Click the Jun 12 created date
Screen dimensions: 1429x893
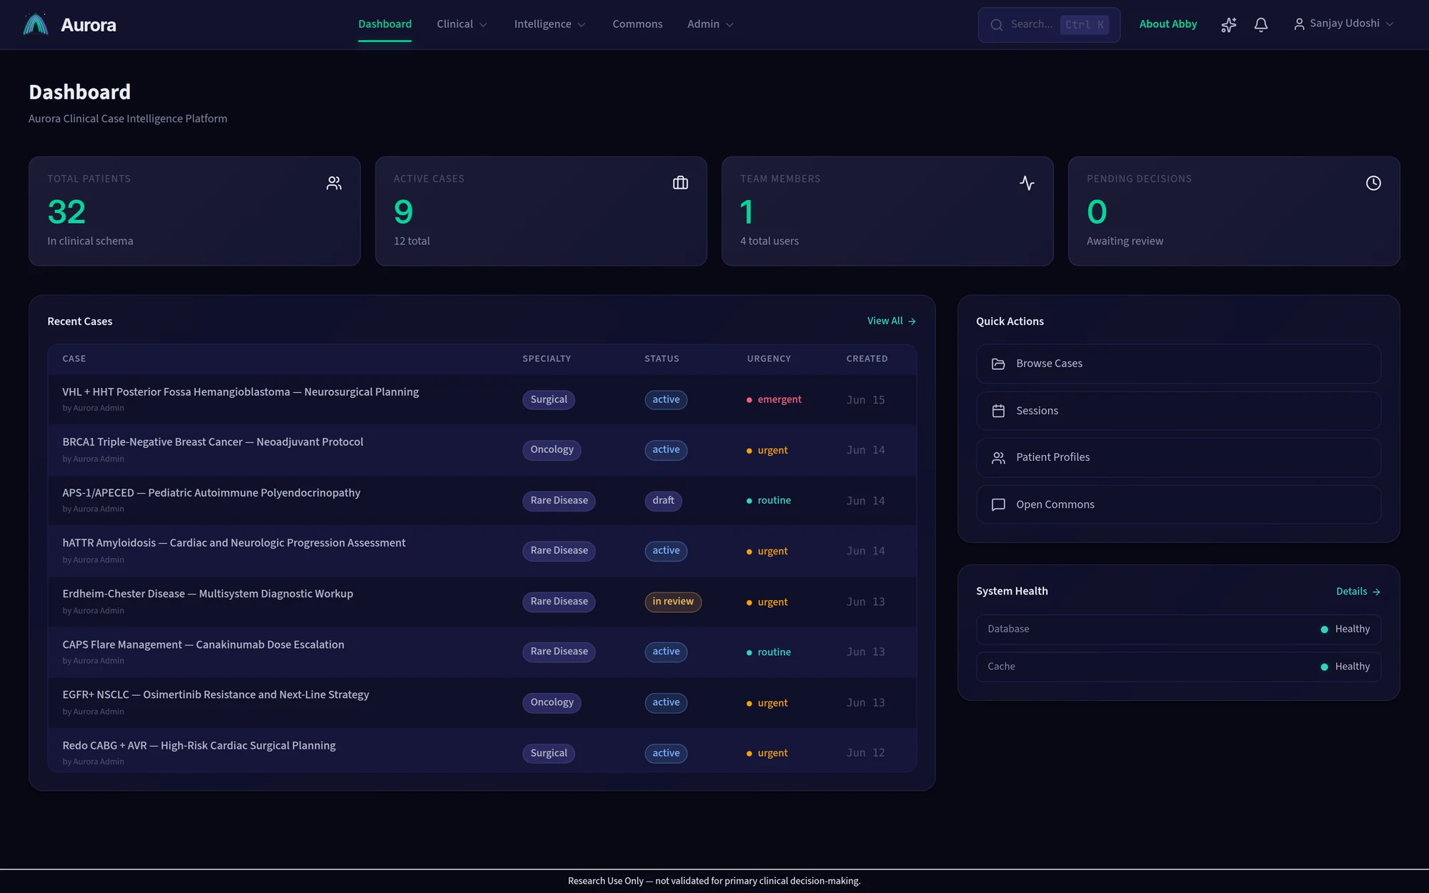[865, 753]
